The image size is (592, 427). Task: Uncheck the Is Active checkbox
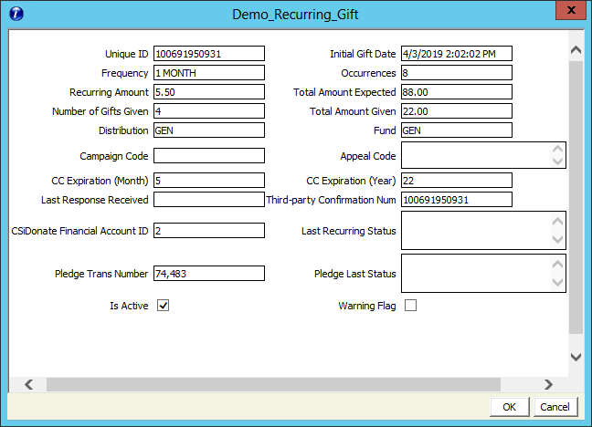point(164,306)
